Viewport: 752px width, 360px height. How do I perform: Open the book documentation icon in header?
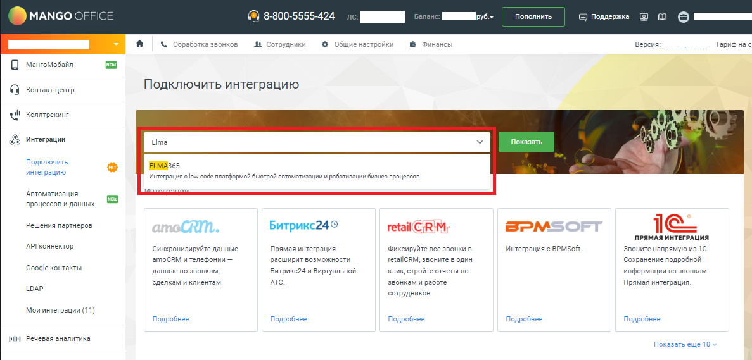(x=662, y=16)
